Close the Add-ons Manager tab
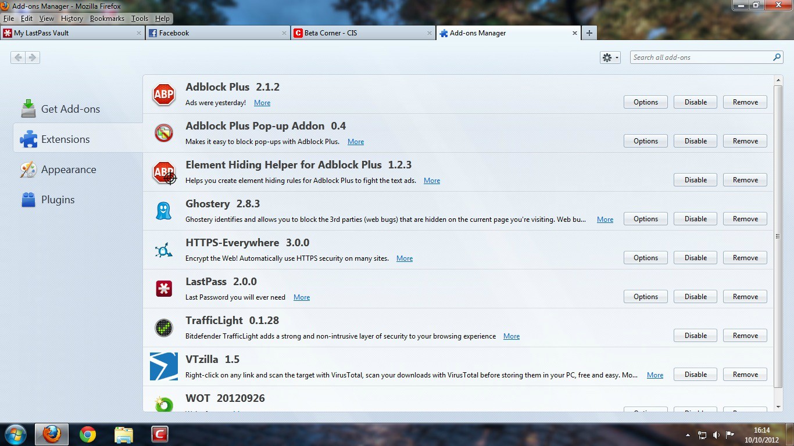 point(575,33)
